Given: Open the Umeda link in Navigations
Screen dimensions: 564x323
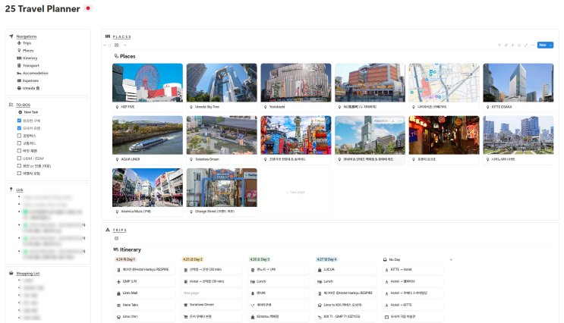Looking at the screenshot, I should pos(31,89).
